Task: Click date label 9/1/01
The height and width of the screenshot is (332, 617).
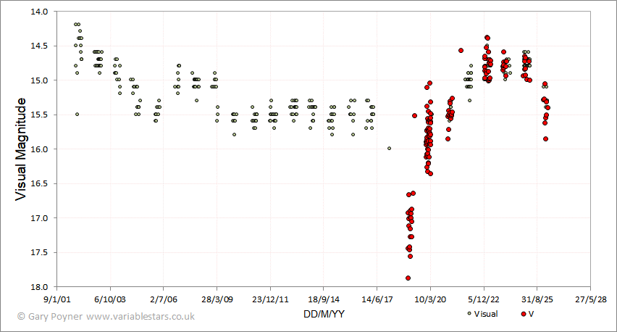Action: coord(57,299)
